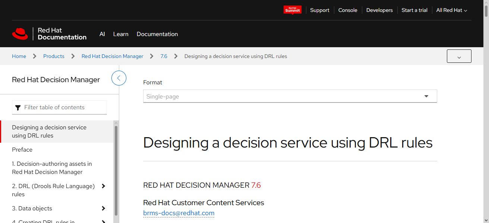
Task: Open the Home breadcrumb chevron arrow
Action: (34, 56)
